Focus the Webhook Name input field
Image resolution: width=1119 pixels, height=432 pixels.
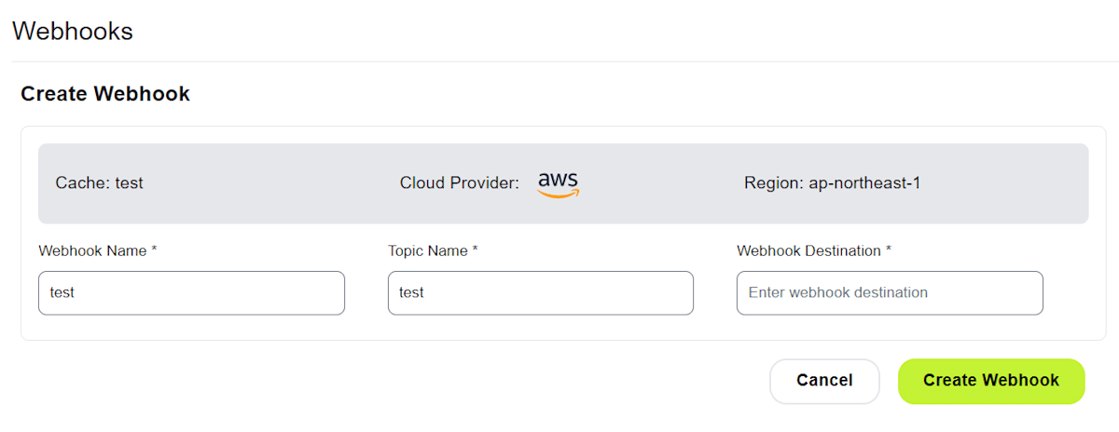click(x=191, y=292)
